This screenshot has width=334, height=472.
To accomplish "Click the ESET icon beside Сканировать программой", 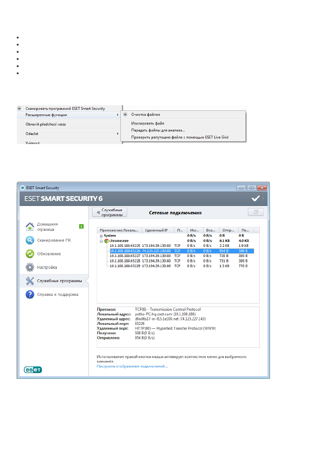I will pos(19,108).
